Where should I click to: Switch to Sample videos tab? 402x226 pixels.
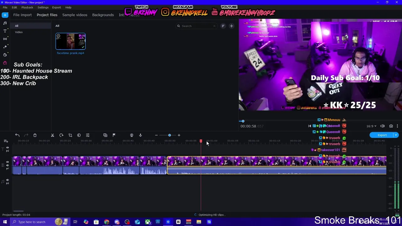tap(75, 15)
